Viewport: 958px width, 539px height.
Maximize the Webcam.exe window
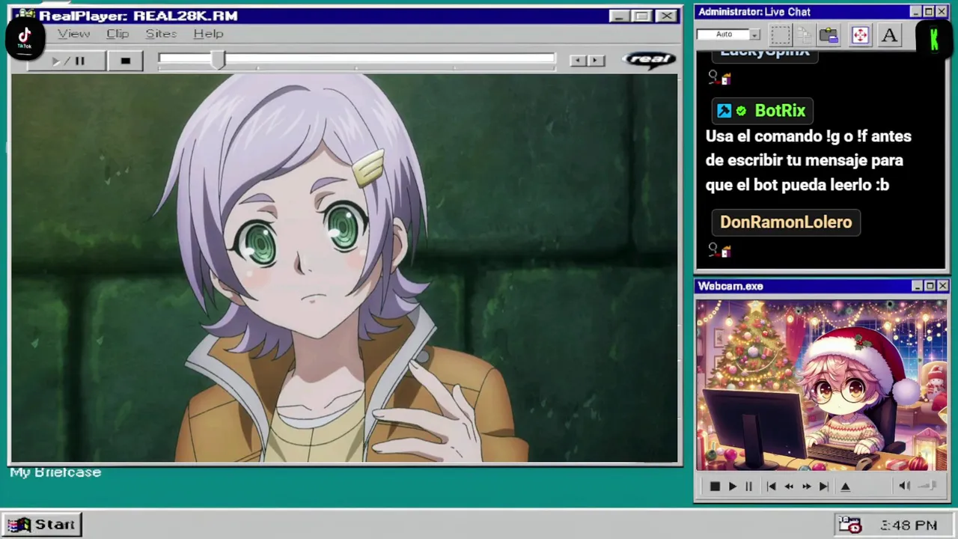pos(930,286)
